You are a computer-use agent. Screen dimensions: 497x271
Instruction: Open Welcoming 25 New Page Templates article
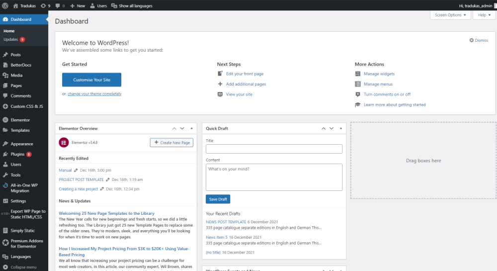[106, 213]
